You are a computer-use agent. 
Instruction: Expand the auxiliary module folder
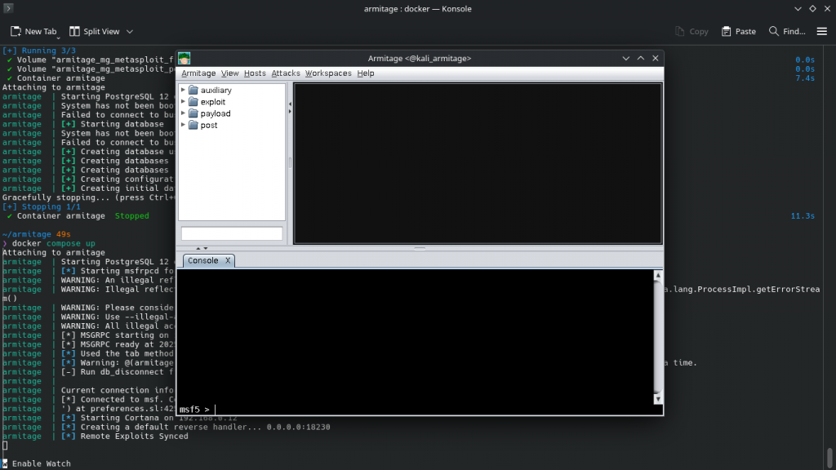(183, 90)
